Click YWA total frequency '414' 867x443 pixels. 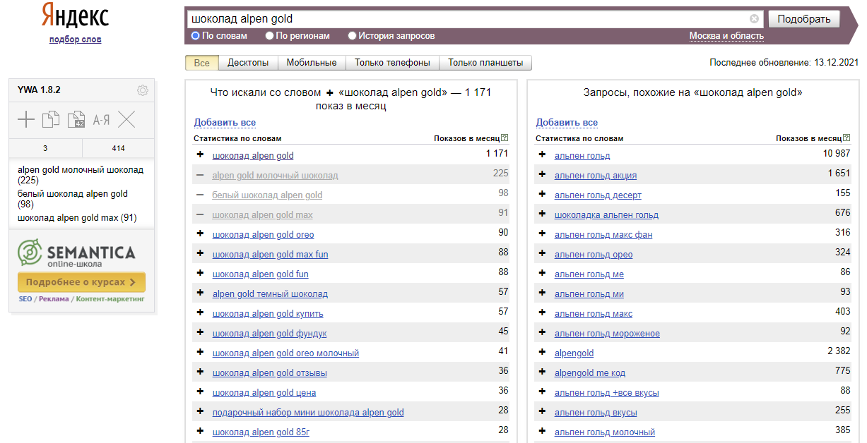118,149
